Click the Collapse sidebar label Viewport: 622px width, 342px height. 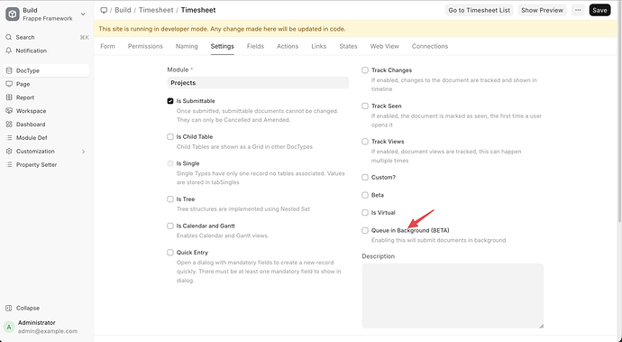click(28, 308)
